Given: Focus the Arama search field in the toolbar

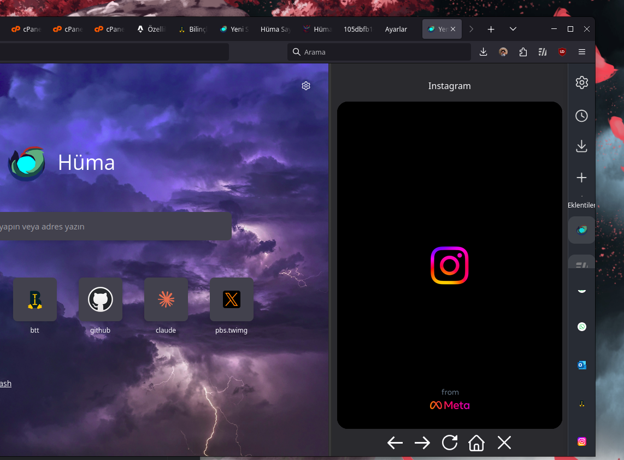Looking at the screenshot, I should (379, 52).
